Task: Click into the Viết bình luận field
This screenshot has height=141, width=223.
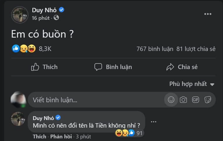Action: (x=96, y=100)
